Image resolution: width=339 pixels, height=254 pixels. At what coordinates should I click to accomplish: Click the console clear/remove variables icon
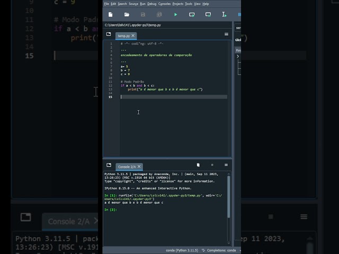coord(198,165)
